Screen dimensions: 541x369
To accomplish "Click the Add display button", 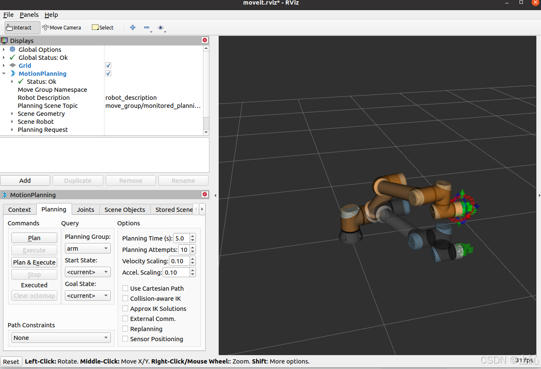I will click(x=25, y=180).
